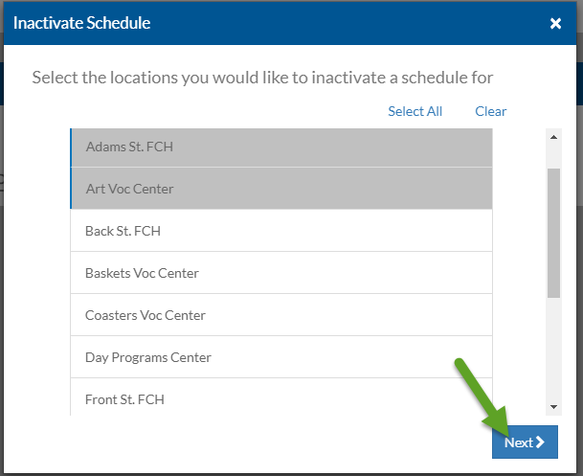Click the location selection instruction text
583x476 pixels.
[262, 77]
